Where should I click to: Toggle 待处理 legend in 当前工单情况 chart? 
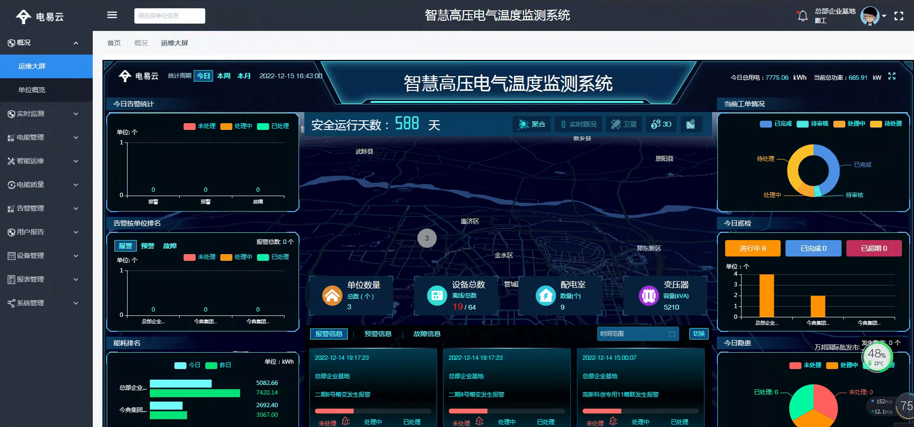pos(886,124)
